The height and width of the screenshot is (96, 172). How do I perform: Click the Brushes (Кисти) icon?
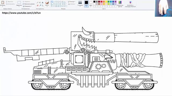coord(47,2)
